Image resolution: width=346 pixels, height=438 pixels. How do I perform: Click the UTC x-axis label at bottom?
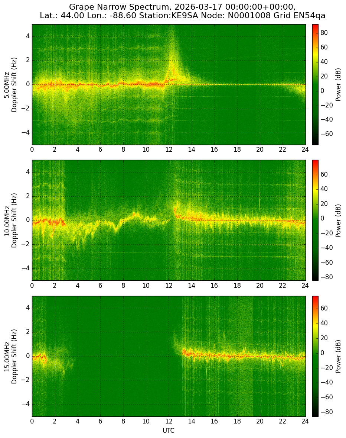tap(169, 431)
